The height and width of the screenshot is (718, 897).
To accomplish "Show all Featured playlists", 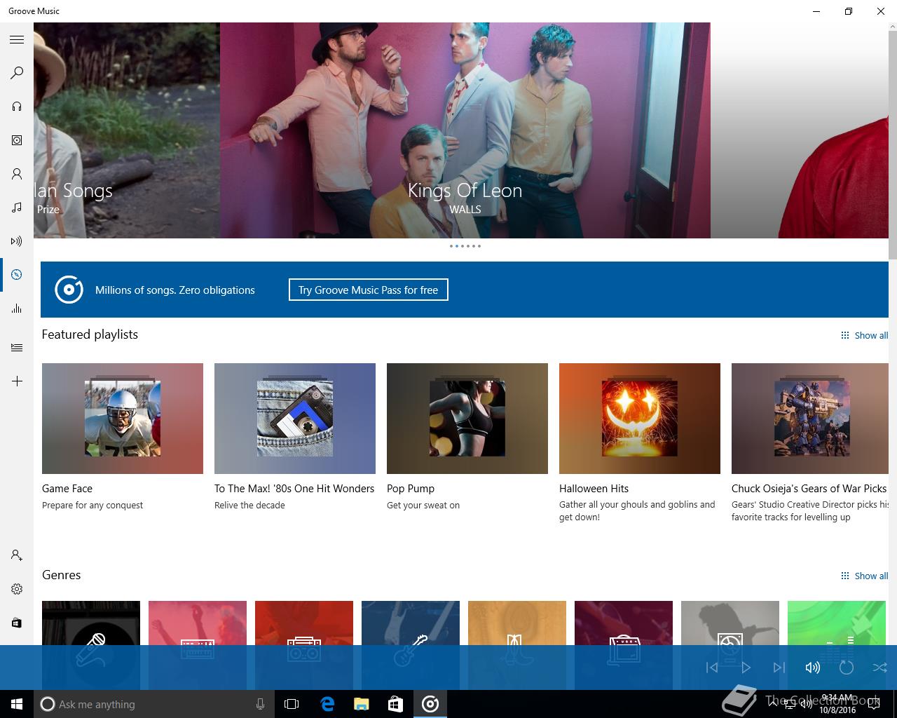I will click(865, 335).
